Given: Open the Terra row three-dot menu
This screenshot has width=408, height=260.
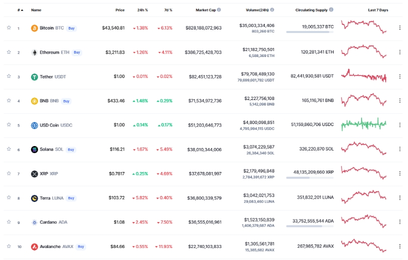Looking at the screenshot, I should tap(400, 197).
